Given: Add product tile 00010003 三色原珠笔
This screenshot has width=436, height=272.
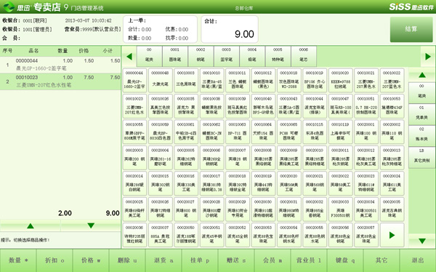Looking at the screenshot, I should tap(186, 80).
